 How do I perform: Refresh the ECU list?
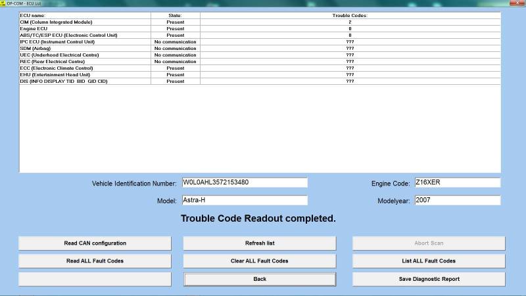pyautogui.click(x=260, y=243)
